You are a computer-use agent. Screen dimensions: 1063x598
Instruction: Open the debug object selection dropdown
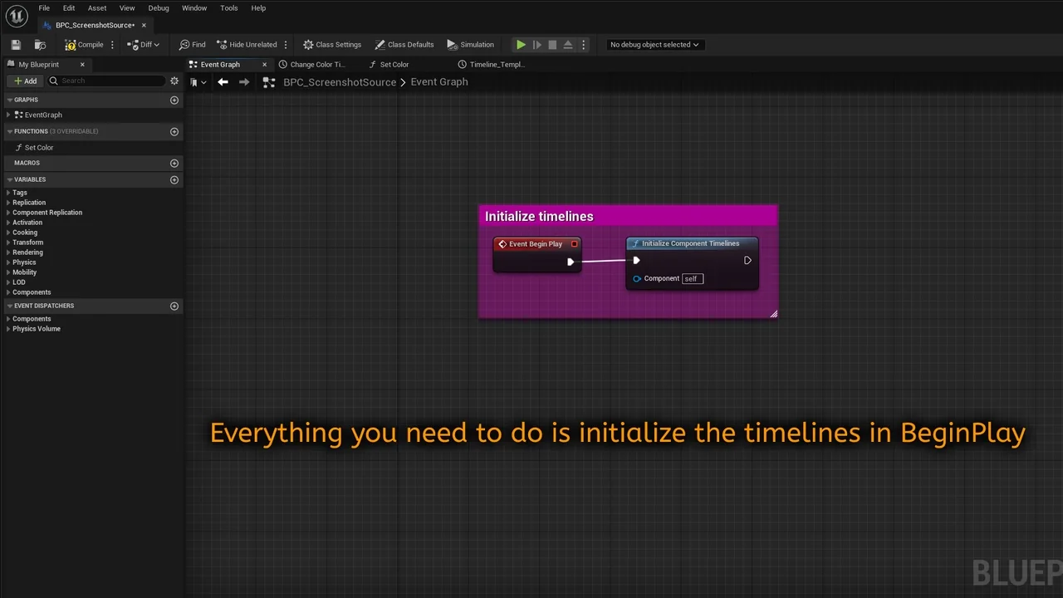(654, 45)
